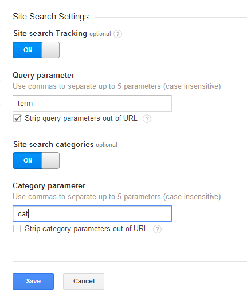Open help icon beside Site search Tracking

click(117, 34)
